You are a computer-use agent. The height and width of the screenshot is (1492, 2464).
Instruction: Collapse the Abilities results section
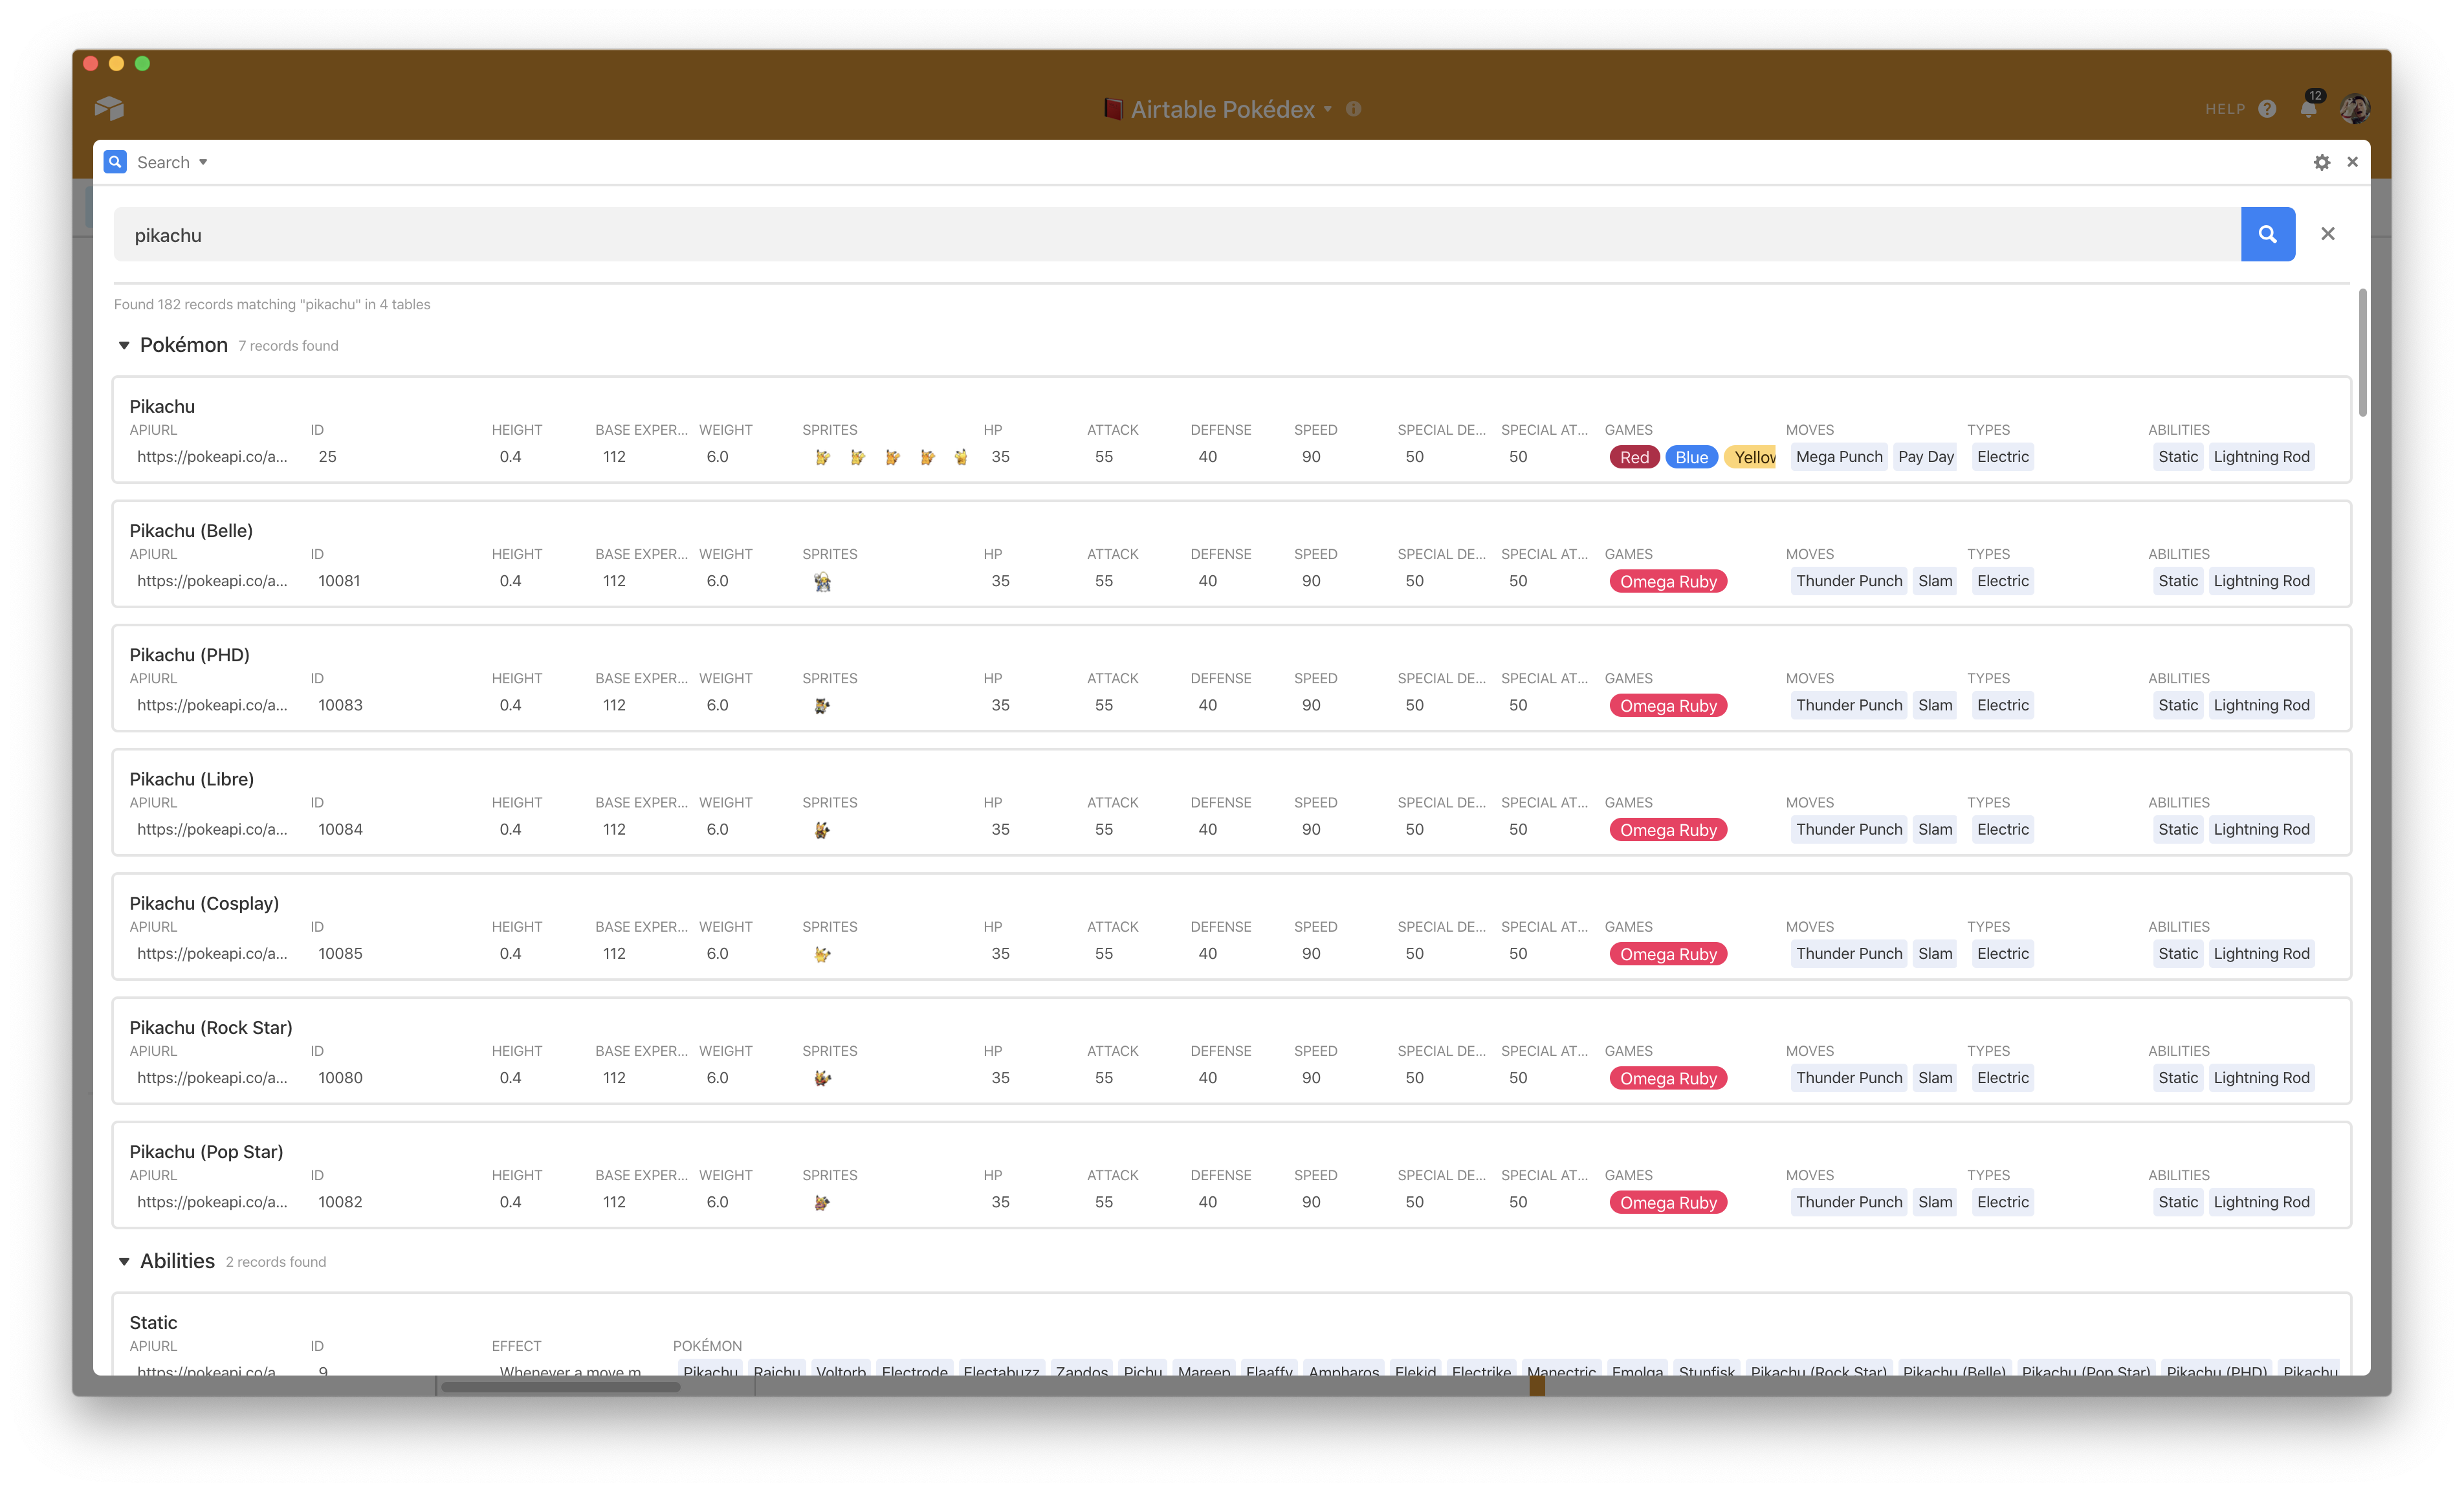pyautogui.click(x=124, y=1261)
